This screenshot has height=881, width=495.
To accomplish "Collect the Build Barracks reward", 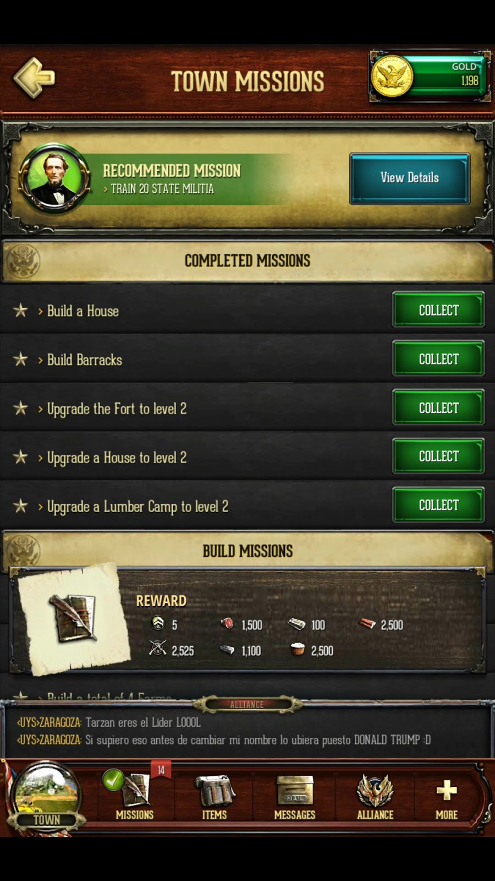I will [438, 359].
